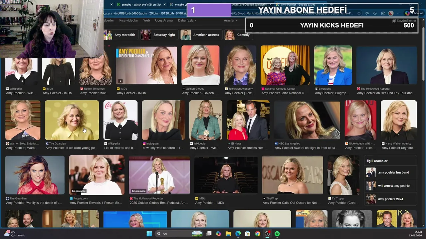Open Copilot 'Sohbet et' in the browser toolbar
The image size is (426, 239).
click(414, 13)
